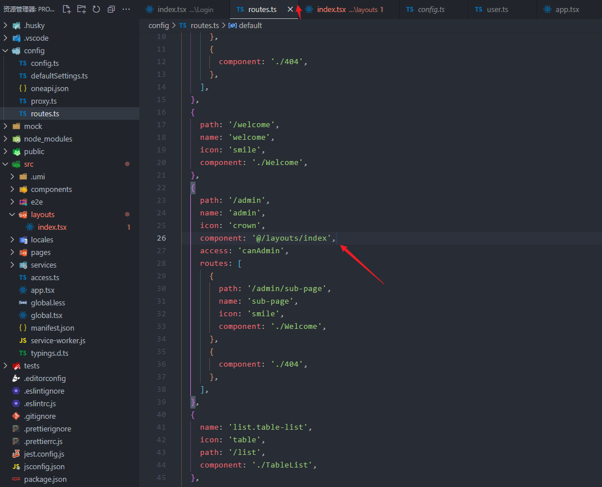Viewport: 602px width, 487px height.
Task: Switch to the index.tsx layouts tab
Action: [x=350, y=10]
